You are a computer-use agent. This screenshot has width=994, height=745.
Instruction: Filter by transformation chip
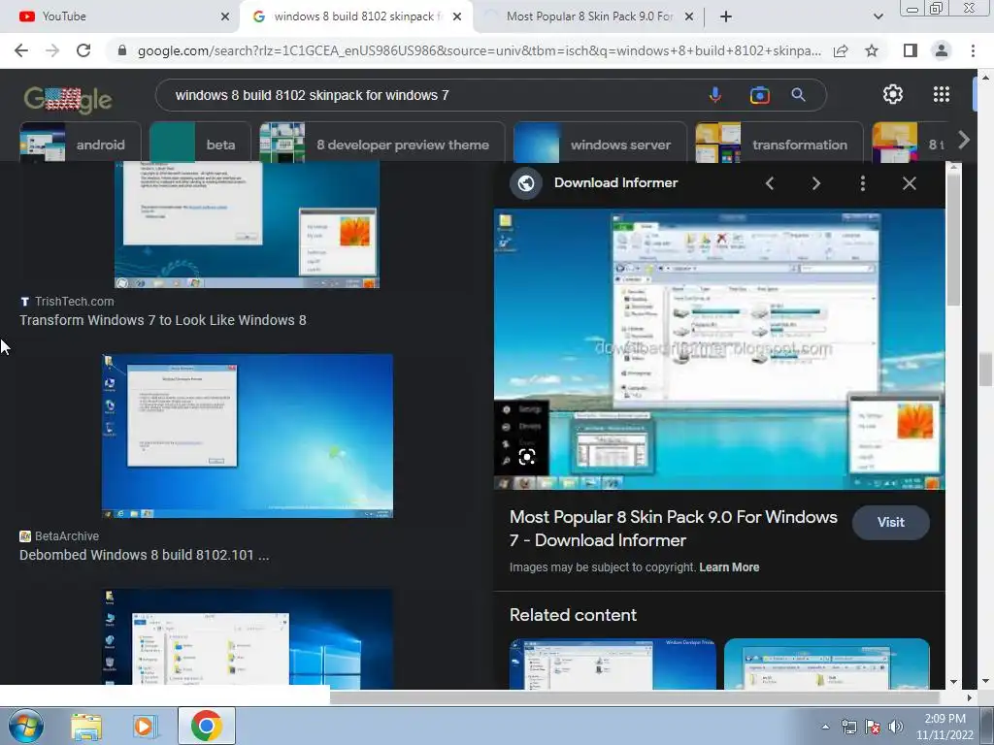[x=779, y=144]
